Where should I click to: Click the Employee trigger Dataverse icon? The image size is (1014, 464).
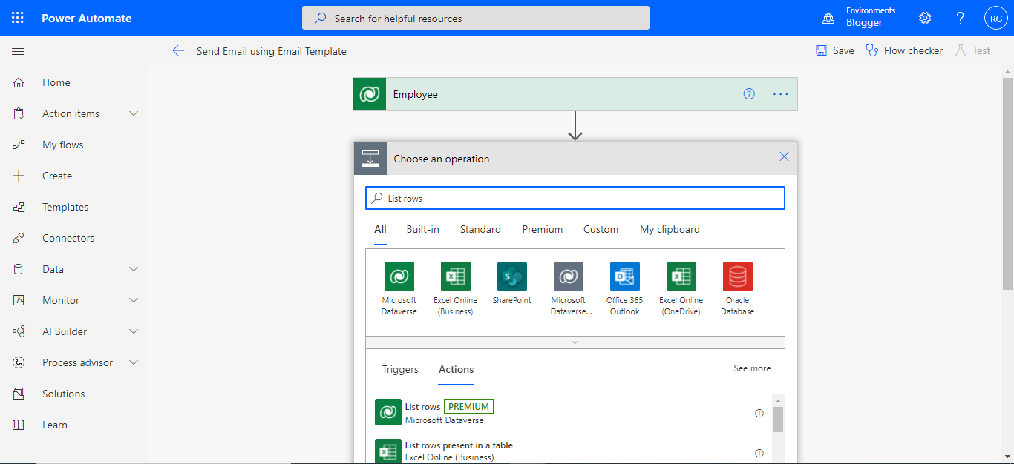370,94
